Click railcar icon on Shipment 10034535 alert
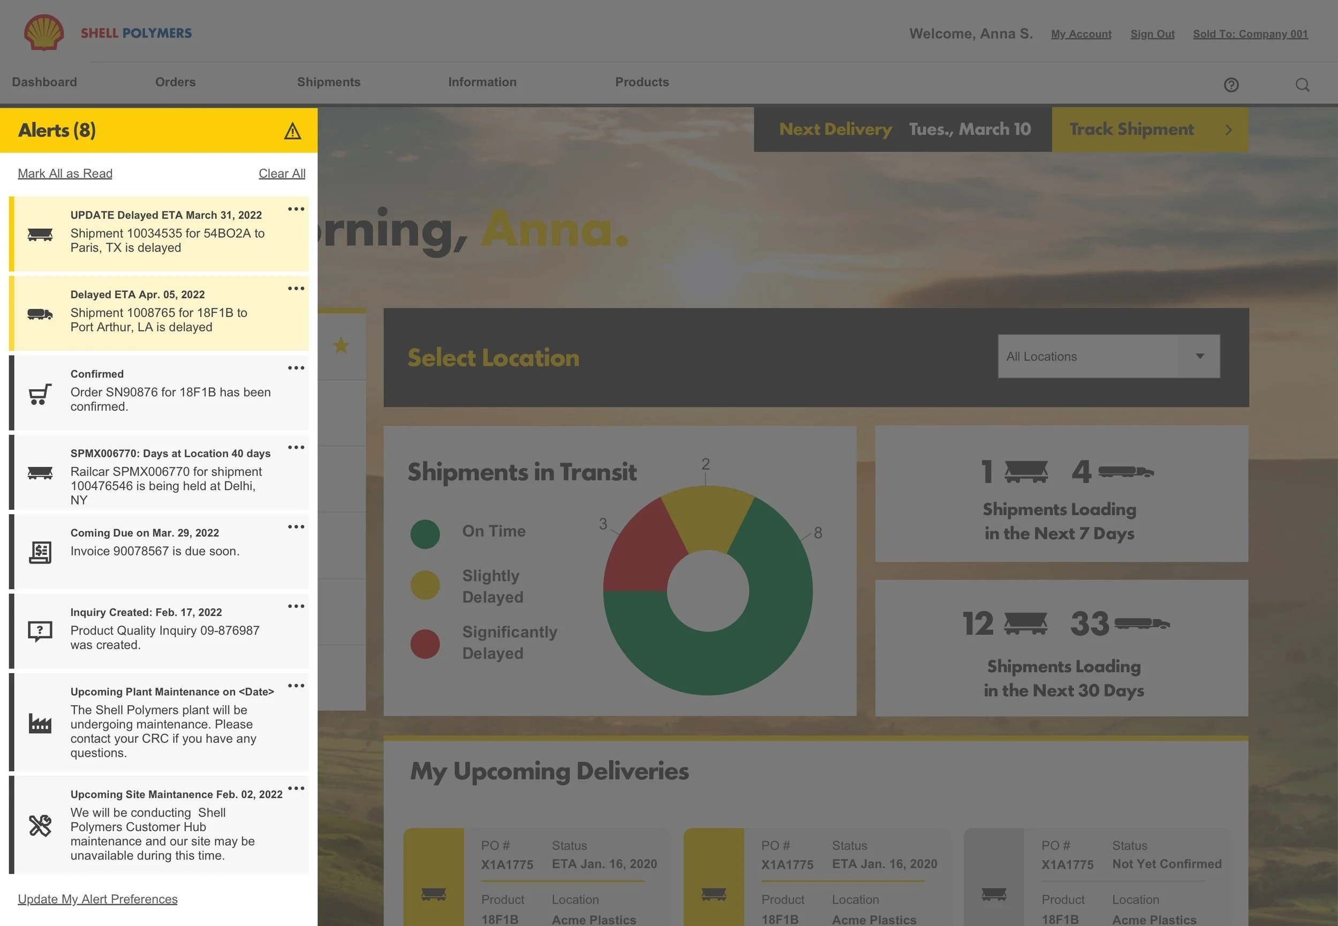Screen dimensions: 1338x926 click(x=40, y=235)
